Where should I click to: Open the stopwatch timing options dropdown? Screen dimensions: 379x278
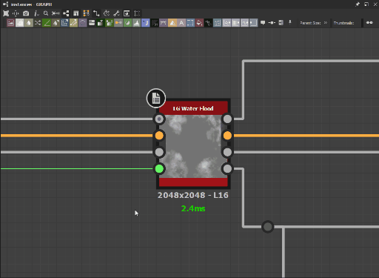(107, 13)
